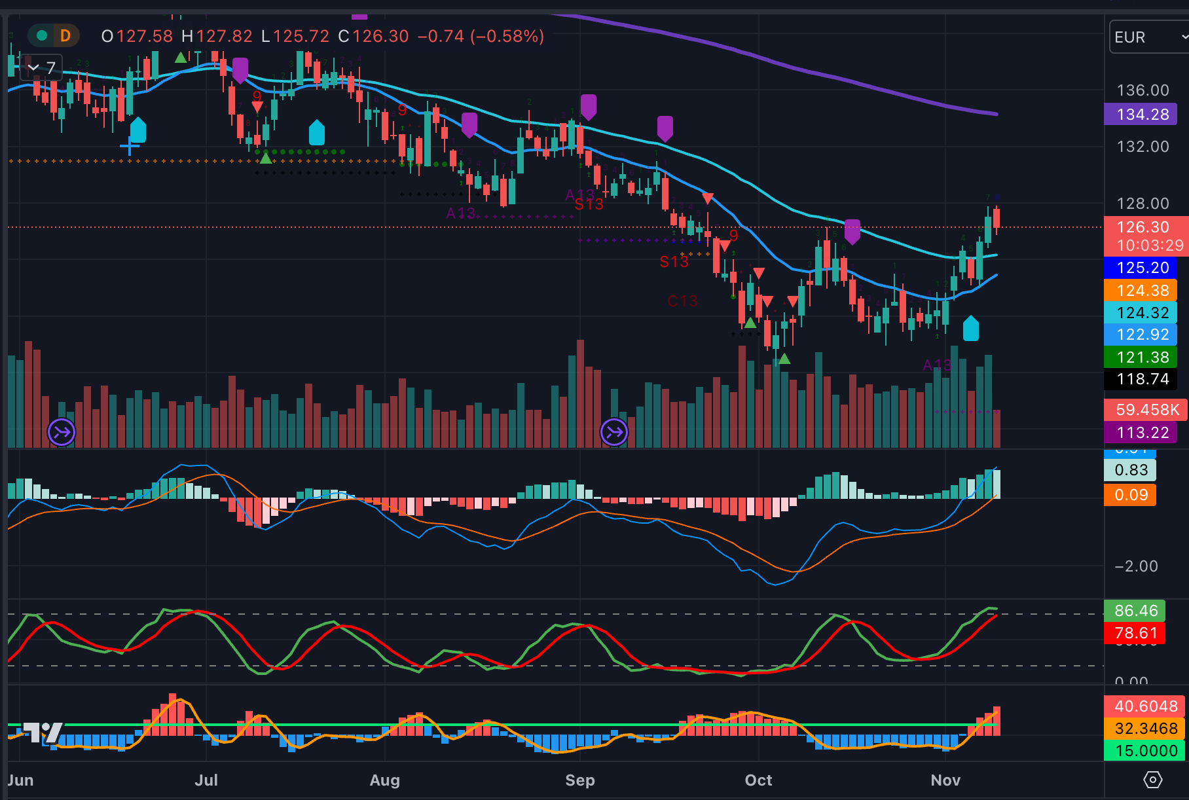This screenshot has width=1189, height=800.
Task: Click the green 121.38 price label
Action: [1141, 357]
